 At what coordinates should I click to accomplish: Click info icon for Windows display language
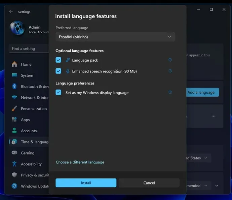tap(170, 92)
